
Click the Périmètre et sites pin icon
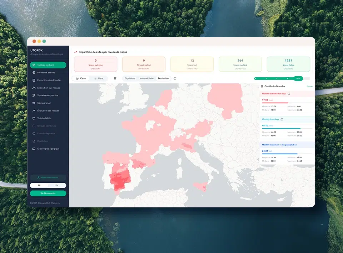coord(34,73)
